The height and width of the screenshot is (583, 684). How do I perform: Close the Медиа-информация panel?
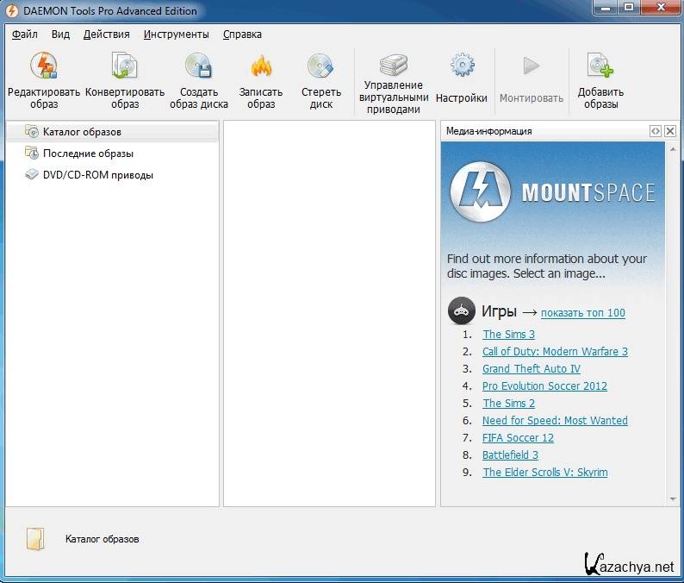[x=670, y=131]
